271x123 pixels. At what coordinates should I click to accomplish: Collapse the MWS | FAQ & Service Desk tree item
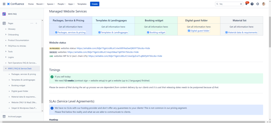(6, 69)
